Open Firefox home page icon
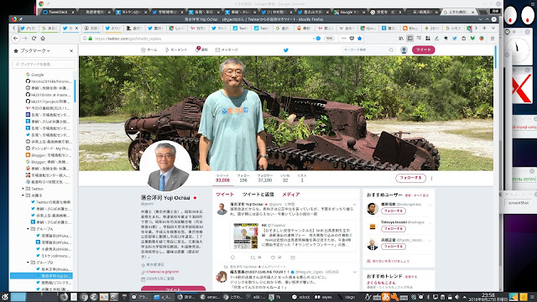537x302 pixels. [43, 39]
